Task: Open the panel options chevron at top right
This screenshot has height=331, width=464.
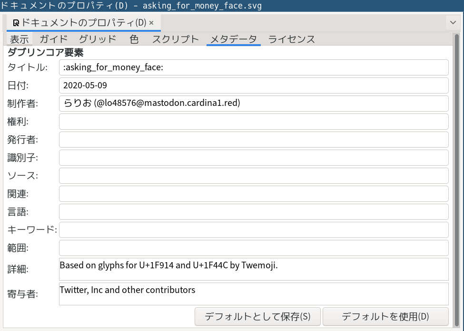Action: [x=452, y=22]
